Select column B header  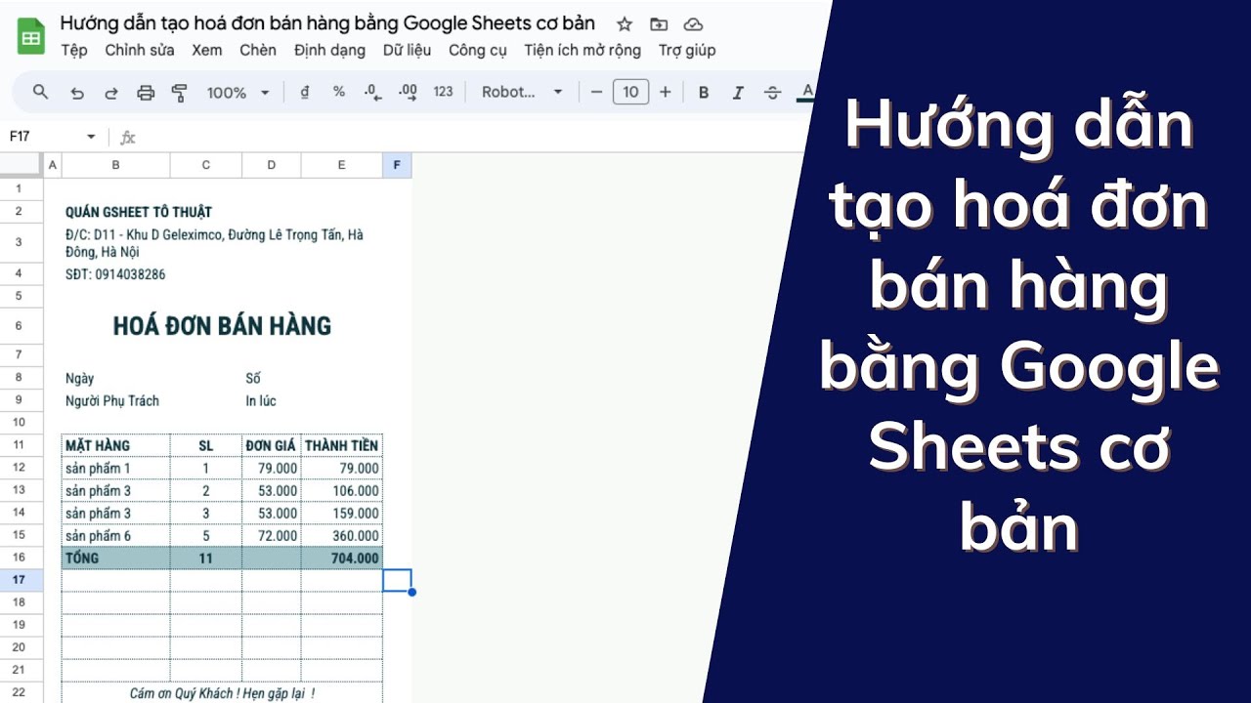(115, 165)
